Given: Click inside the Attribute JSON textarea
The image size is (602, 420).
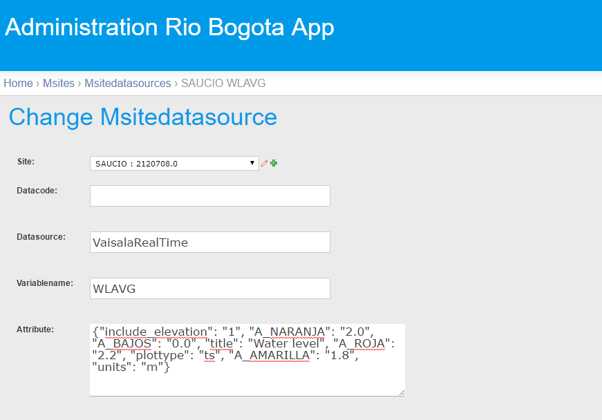Looking at the screenshot, I should click(247, 360).
